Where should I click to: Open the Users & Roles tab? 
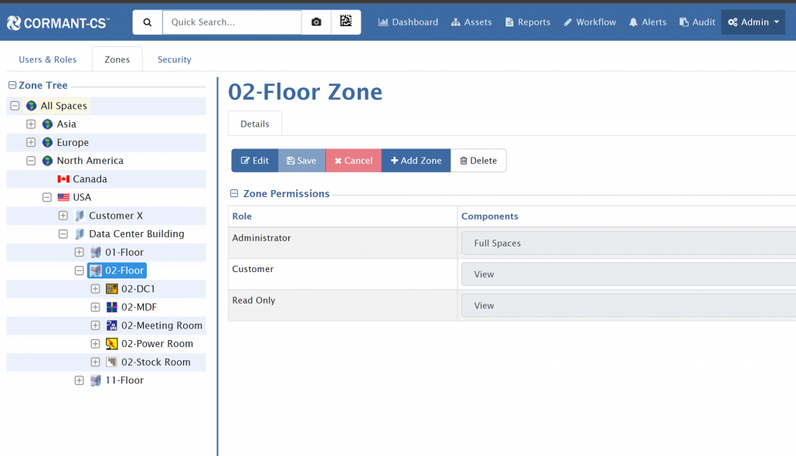[48, 60]
